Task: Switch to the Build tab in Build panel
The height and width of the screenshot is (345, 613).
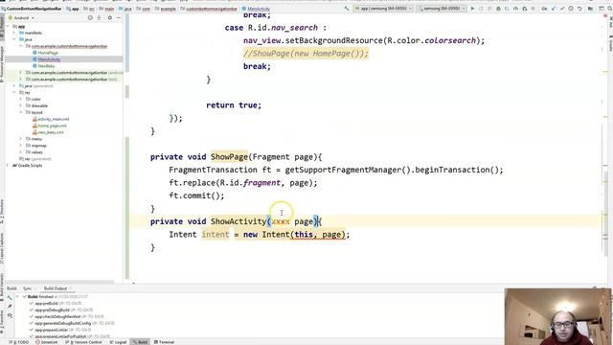Action: (x=11, y=288)
